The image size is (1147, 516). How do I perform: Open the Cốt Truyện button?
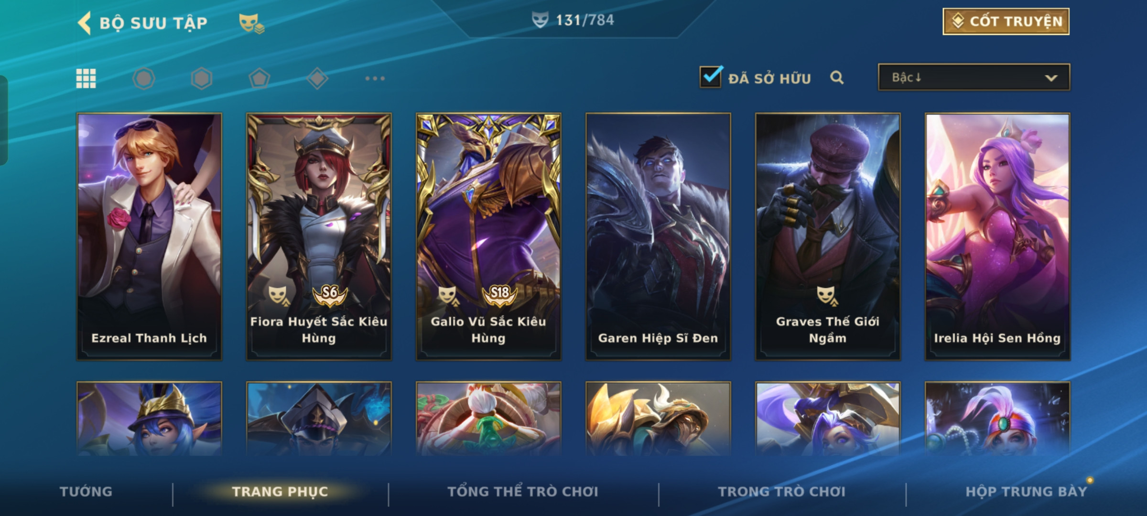click(x=1006, y=21)
